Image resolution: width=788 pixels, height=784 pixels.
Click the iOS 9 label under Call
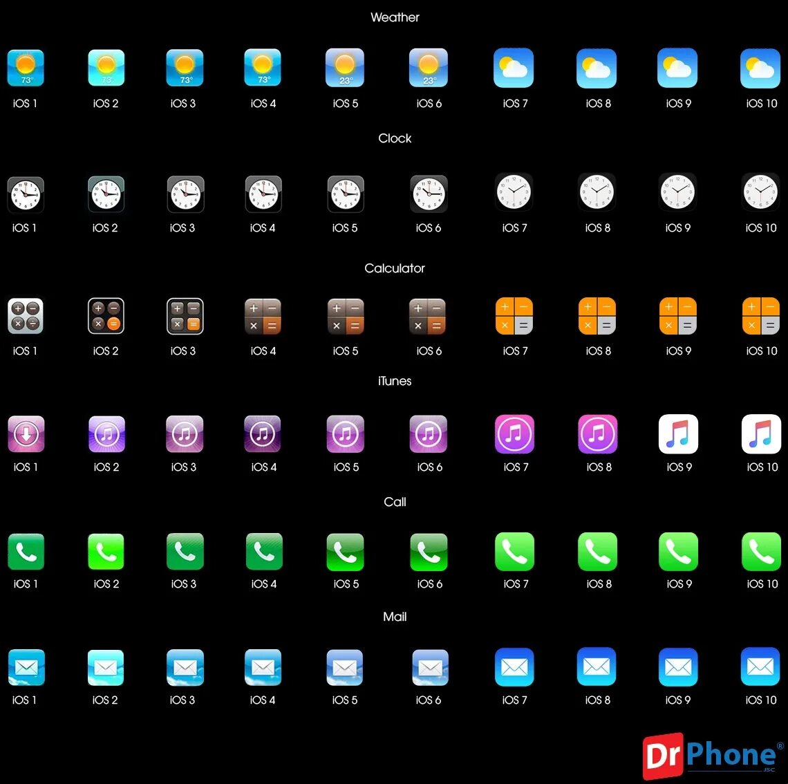(x=679, y=584)
